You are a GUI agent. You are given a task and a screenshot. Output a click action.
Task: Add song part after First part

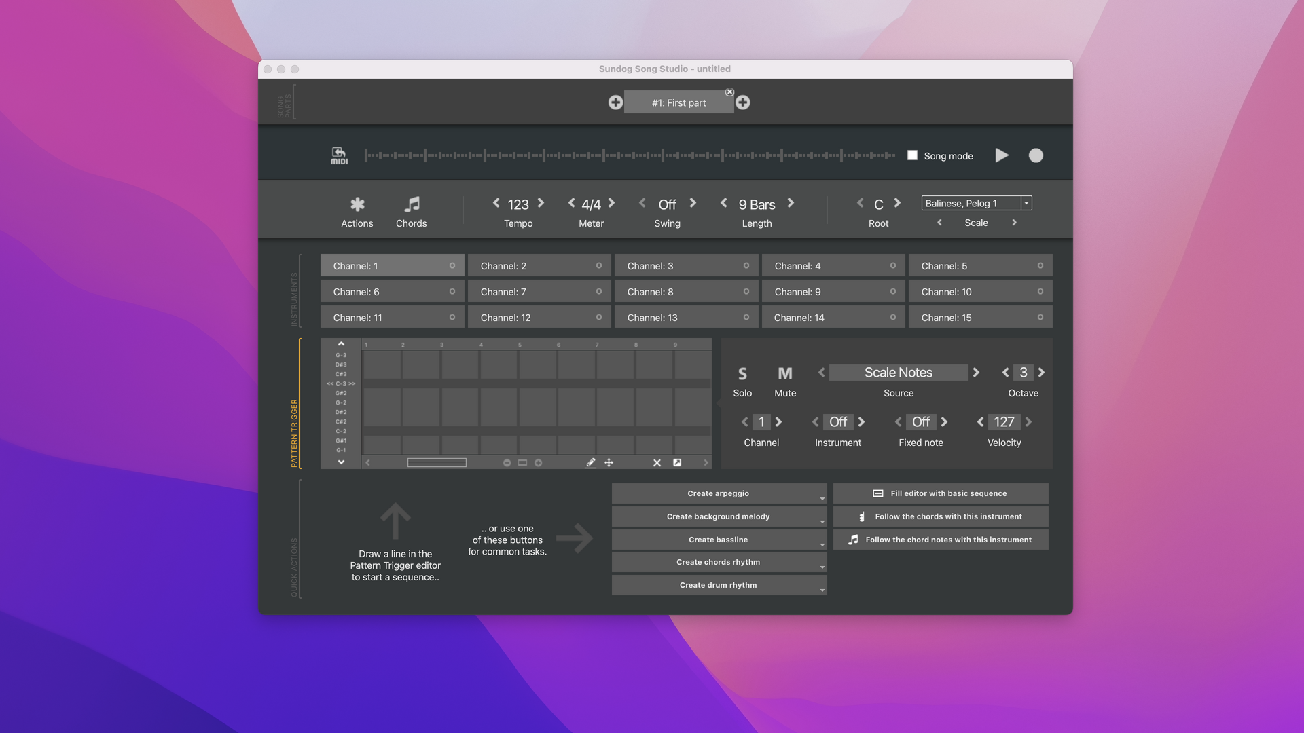coord(743,102)
